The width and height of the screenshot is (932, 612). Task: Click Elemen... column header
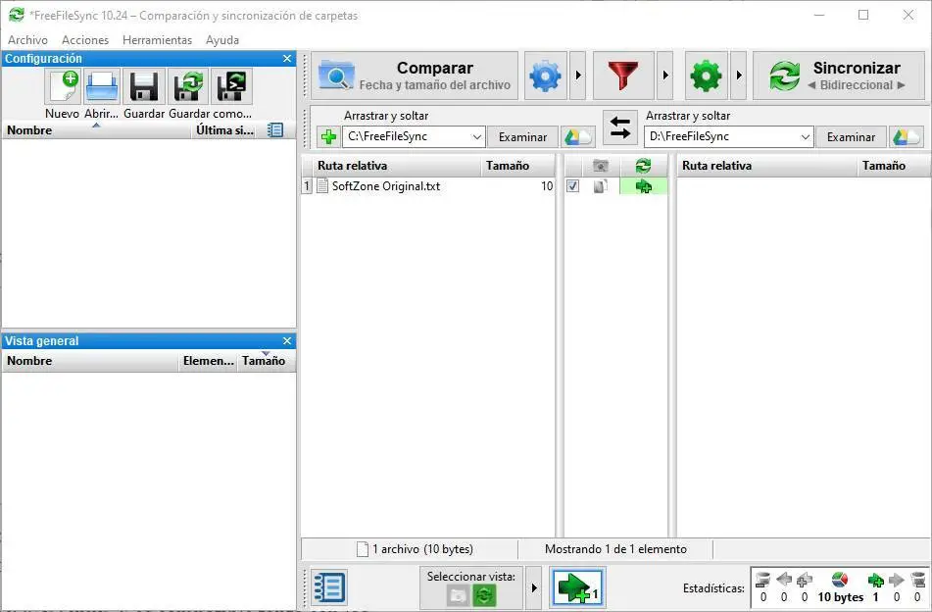208,361
